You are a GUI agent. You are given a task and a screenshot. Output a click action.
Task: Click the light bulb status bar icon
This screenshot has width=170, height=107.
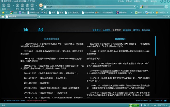click(148, 105)
